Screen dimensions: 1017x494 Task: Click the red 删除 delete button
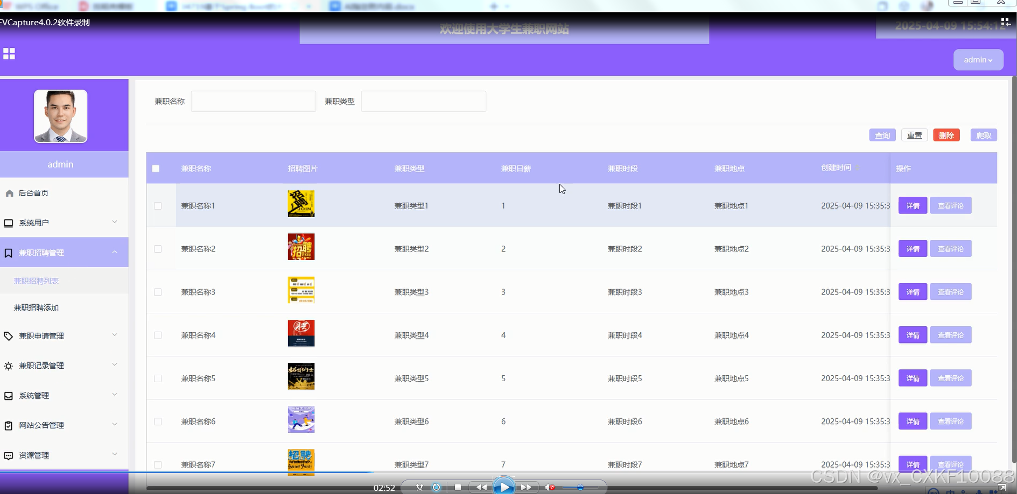[x=946, y=135]
